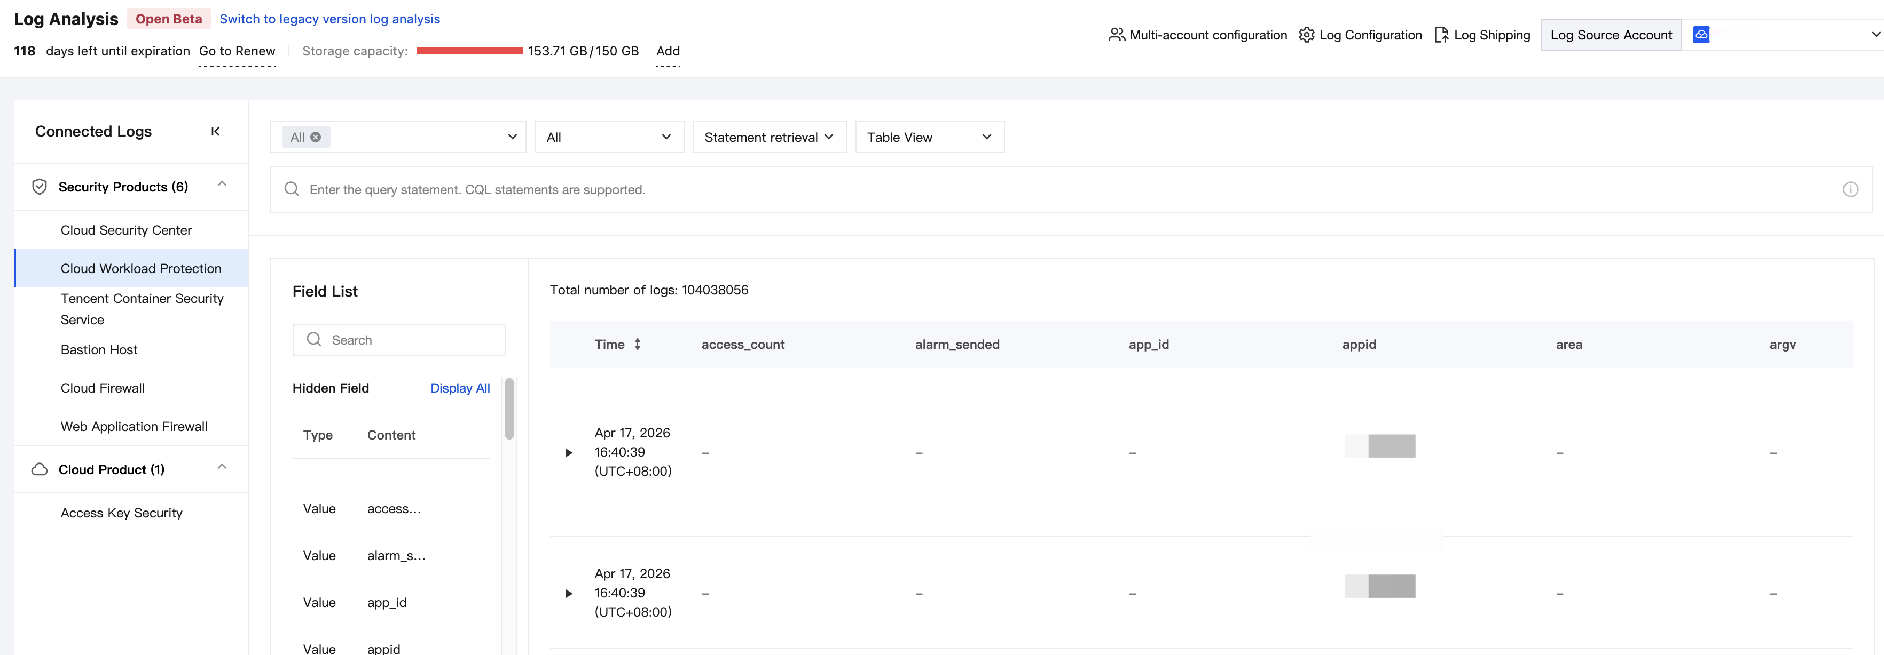Collapse the Connected Logs sidebar
1884x655 pixels.
pos(215,131)
